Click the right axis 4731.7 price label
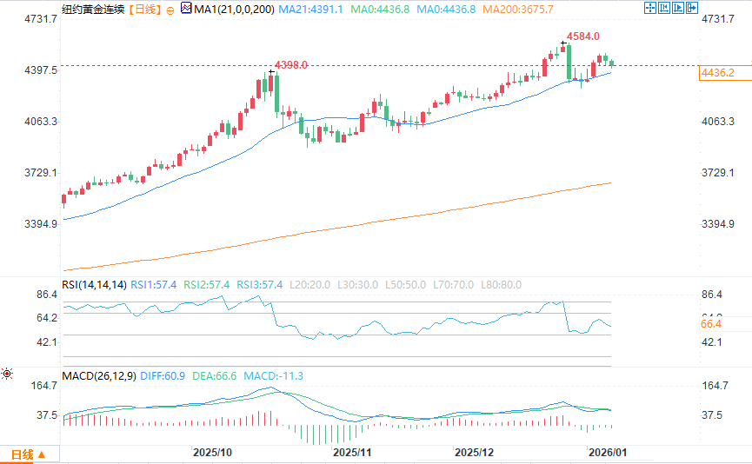 [x=718, y=19]
